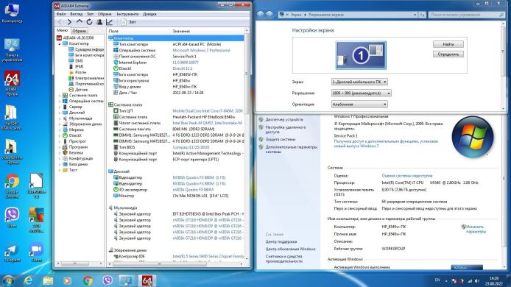This screenshot has height=287, width=511.
Task: Open Zoom desktop shortcut
Action: tap(36, 253)
